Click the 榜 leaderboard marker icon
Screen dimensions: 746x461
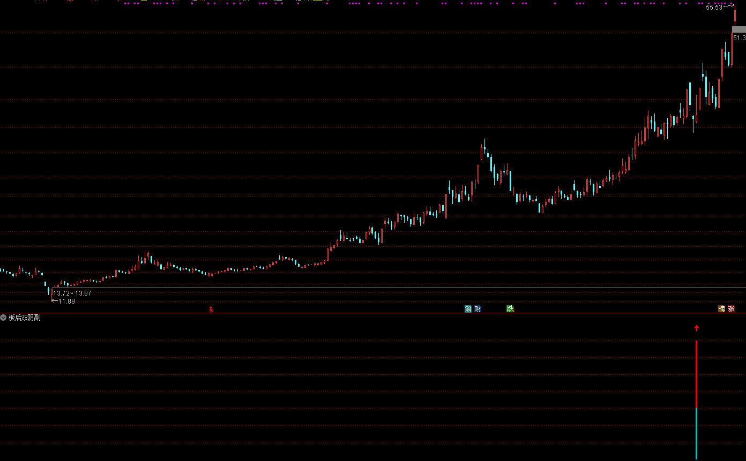(x=721, y=309)
